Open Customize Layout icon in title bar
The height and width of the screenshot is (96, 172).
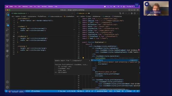138,10
